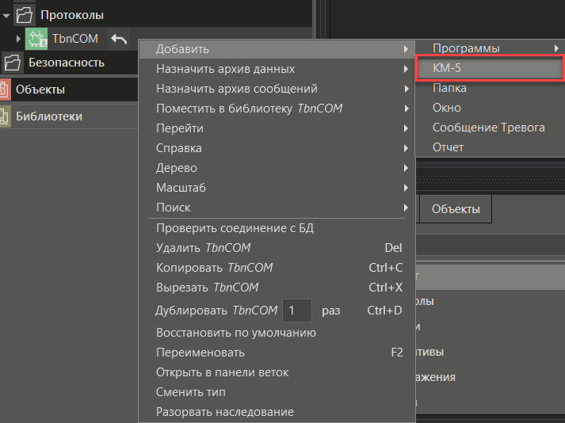Click the Библиотеки panel icon

click(x=5, y=116)
